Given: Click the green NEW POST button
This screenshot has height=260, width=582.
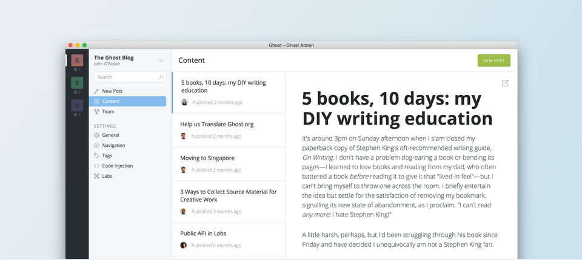Looking at the screenshot, I should (493, 60).
